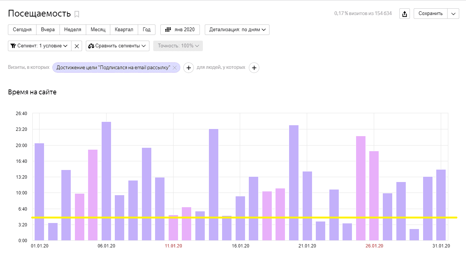Switch to the Неделя period
Screen dimensions: 466x267
pyautogui.click(x=73, y=30)
